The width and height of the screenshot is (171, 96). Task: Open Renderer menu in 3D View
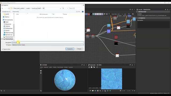[x=71, y=67]
